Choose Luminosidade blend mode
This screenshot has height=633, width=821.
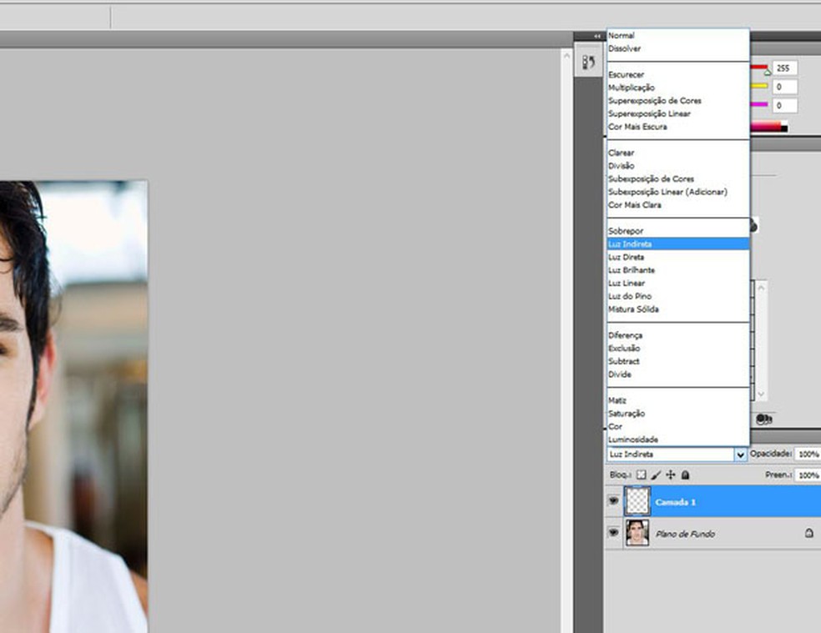(678, 440)
